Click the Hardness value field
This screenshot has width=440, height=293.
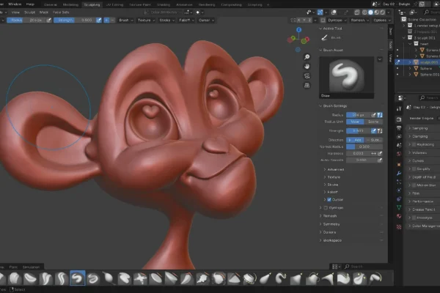(x=358, y=153)
